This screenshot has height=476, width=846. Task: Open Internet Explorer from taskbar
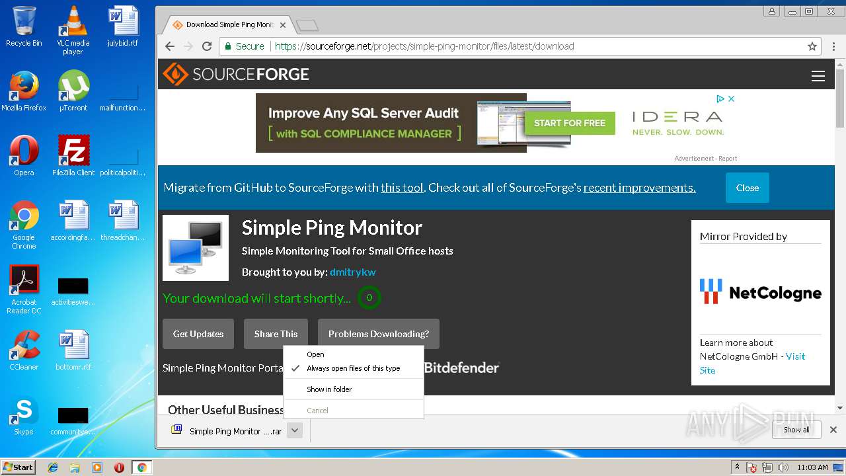coord(53,467)
